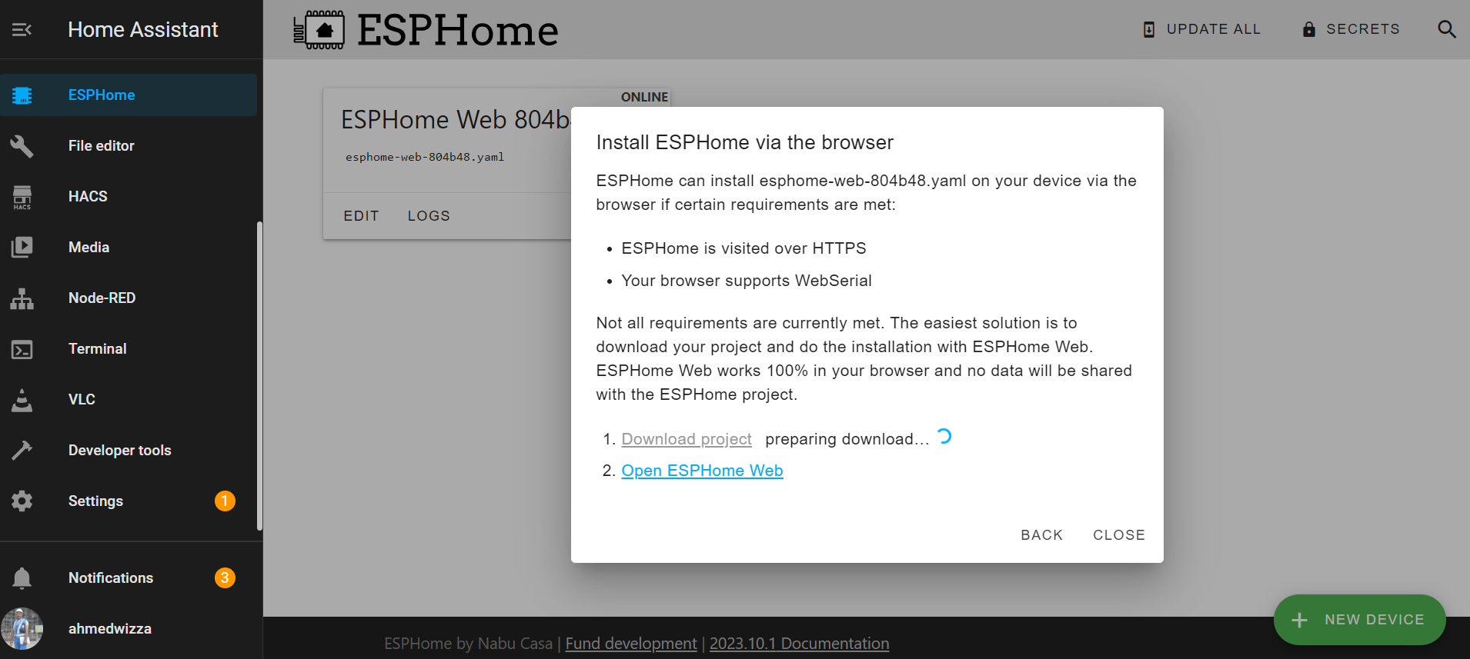Open the Node-RED sitemap icon
The width and height of the screenshot is (1470, 659).
click(22, 298)
